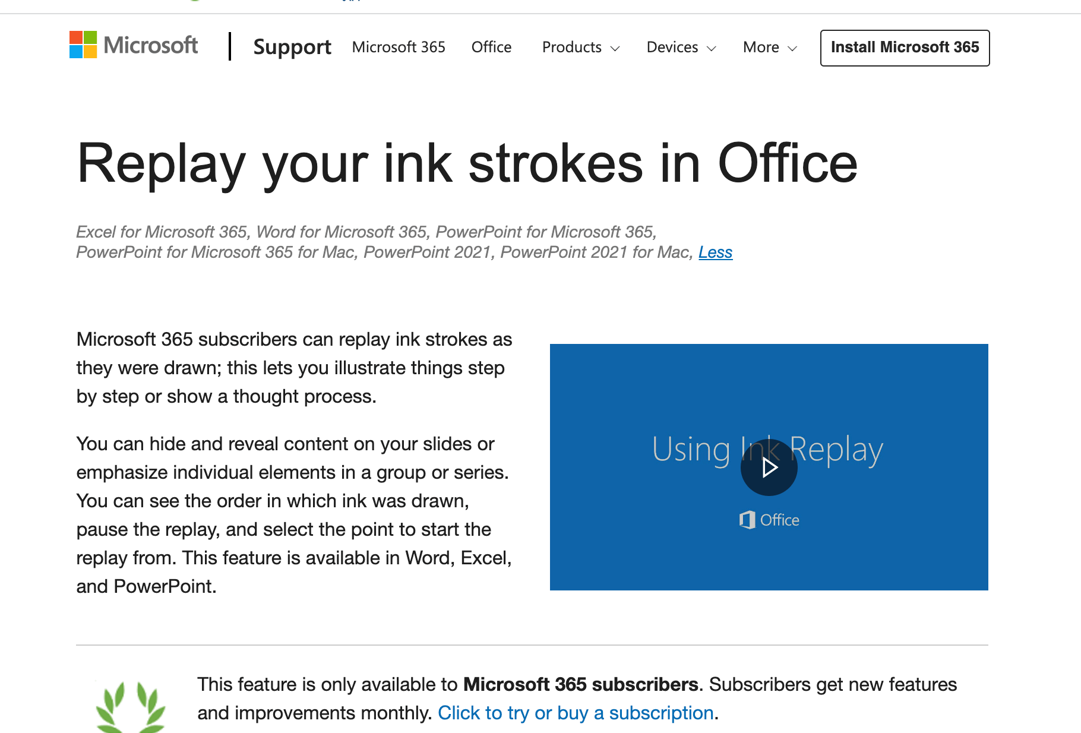Go to Microsoft 365 nav item
Screen dimensions: 1081x733
(399, 47)
